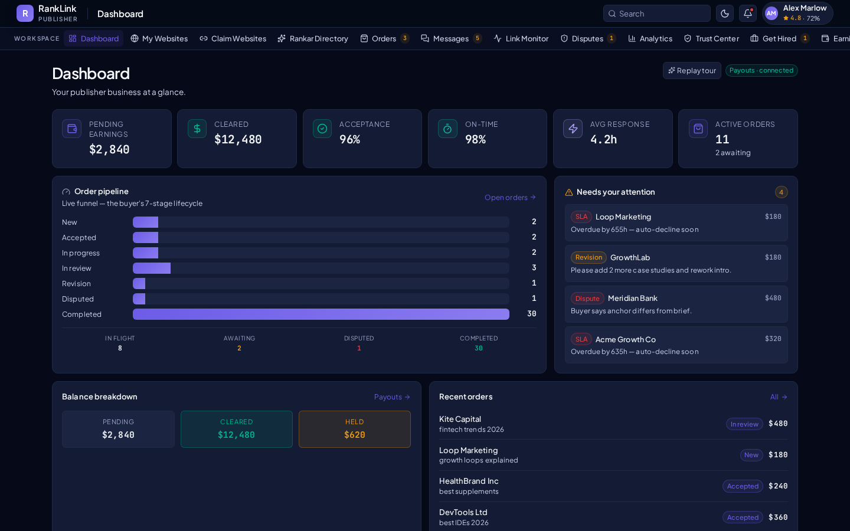Viewport: 850px width, 531px height.
Task: Click the Completed pipeline bar
Action: pyautogui.click(x=321, y=314)
